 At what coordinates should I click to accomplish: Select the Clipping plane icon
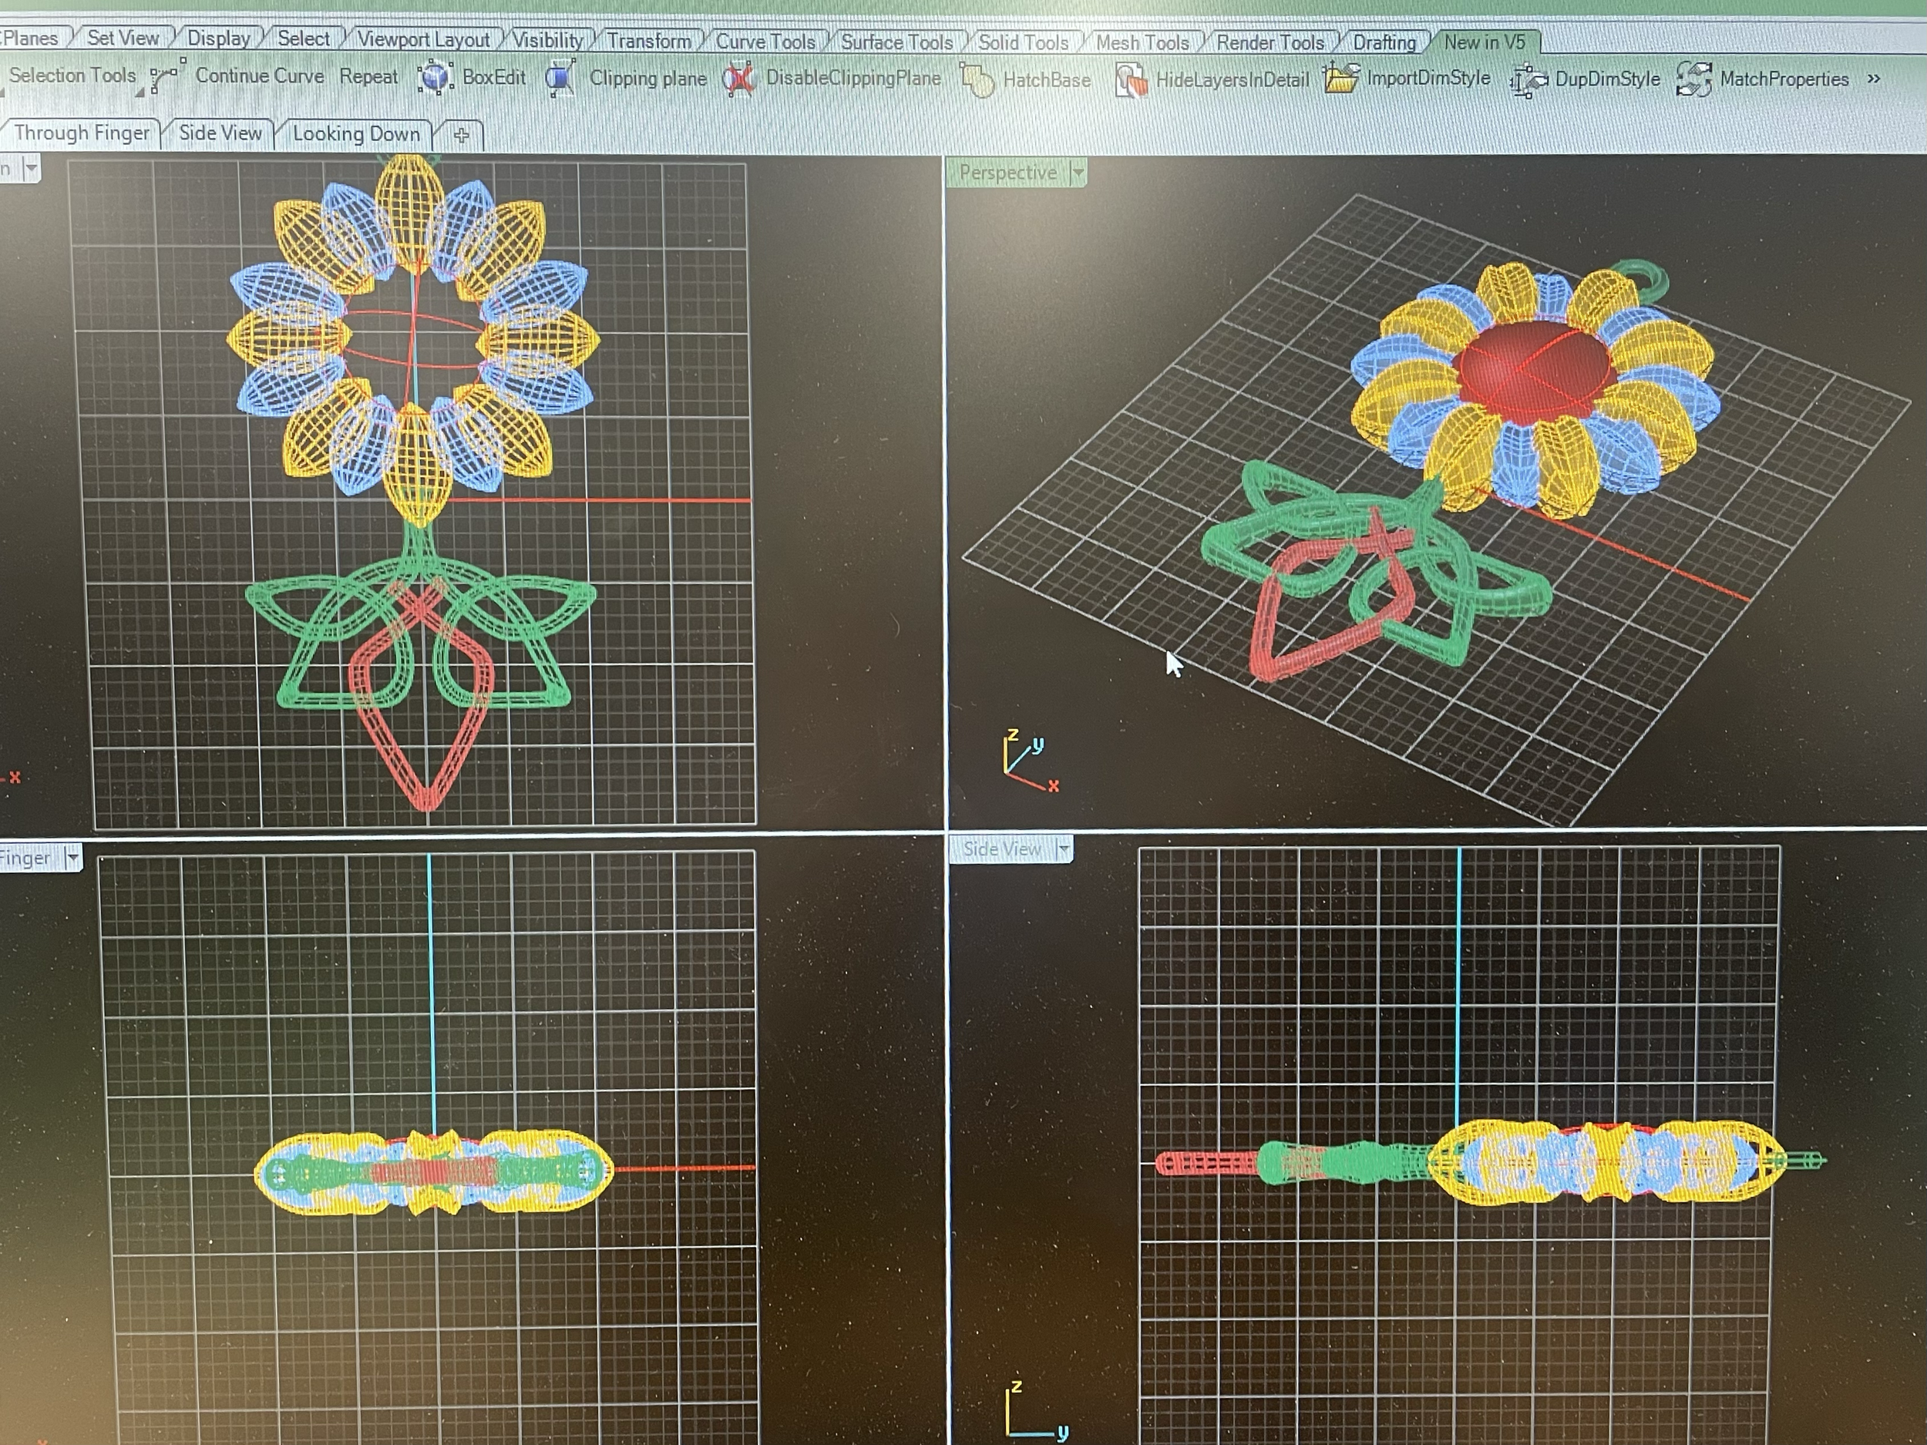pyautogui.click(x=561, y=78)
